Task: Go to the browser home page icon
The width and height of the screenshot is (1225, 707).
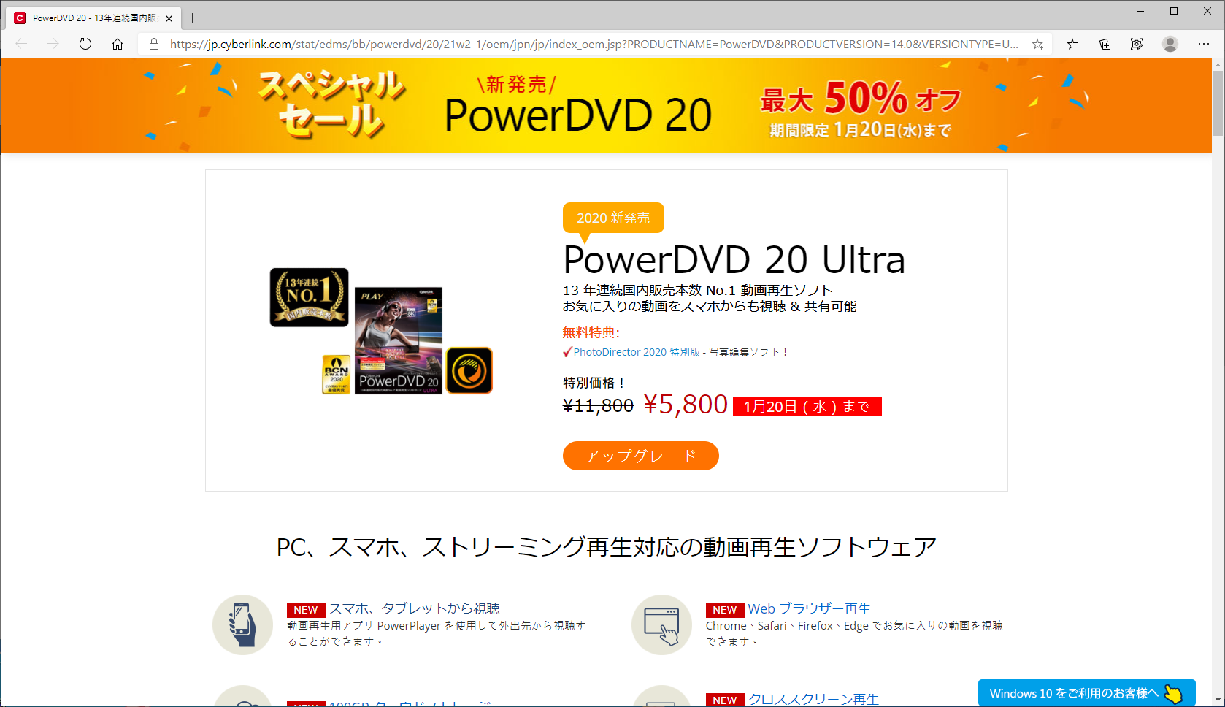Action: coord(118,44)
